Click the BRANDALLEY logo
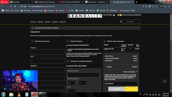The image size is (172, 97). point(85,16)
